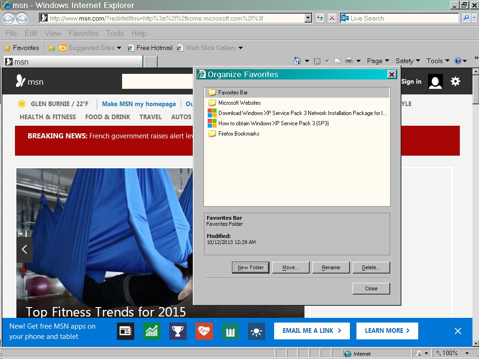Viewport: 479px width, 359px height.
Task: Click the MSN Sports trophy icon
Action: [x=178, y=331]
